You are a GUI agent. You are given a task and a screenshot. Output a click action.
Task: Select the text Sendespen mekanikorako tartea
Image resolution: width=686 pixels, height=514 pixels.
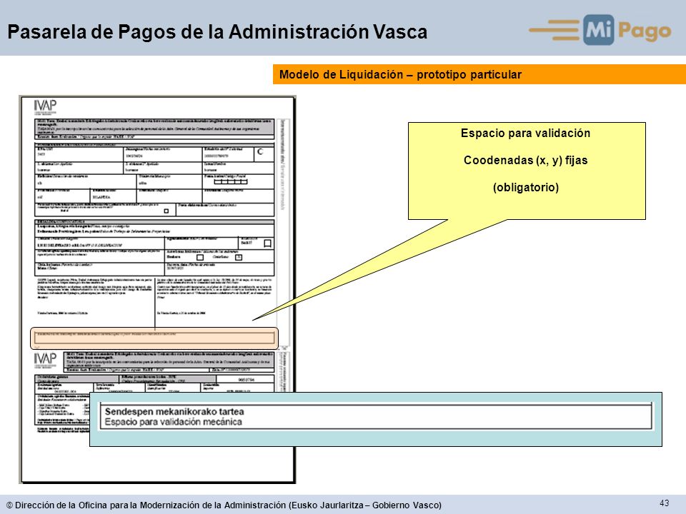click(x=174, y=412)
